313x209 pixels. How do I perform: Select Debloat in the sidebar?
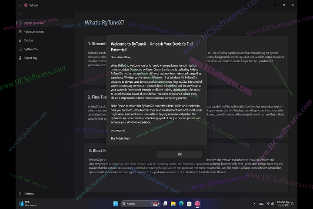click(x=29, y=40)
